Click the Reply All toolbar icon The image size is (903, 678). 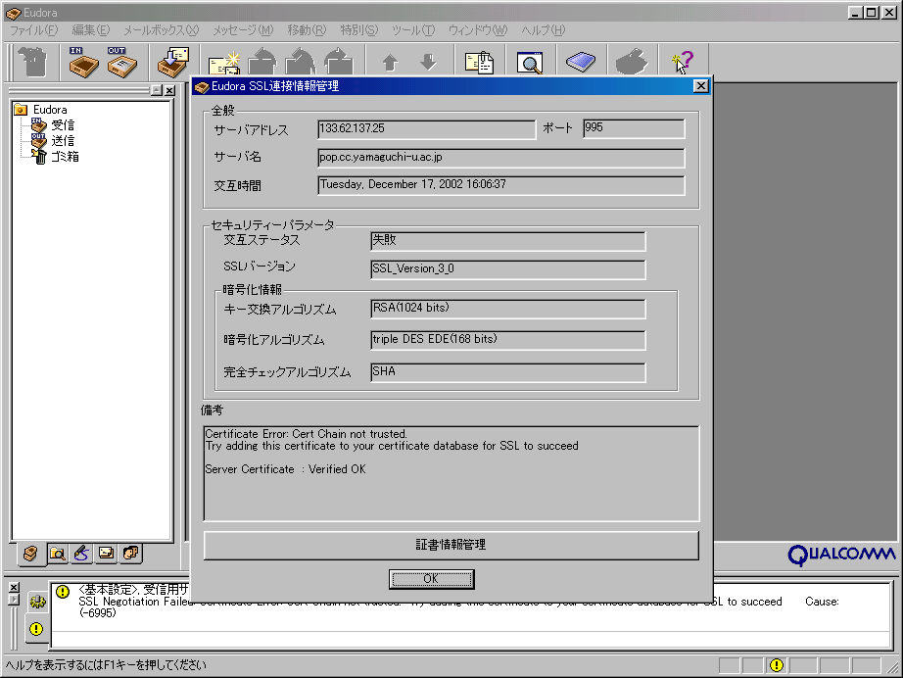(301, 62)
